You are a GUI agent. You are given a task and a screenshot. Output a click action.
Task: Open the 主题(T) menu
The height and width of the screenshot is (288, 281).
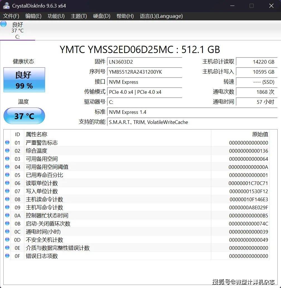(79, 16)
